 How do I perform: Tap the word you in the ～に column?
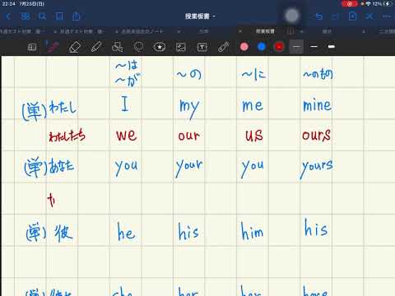(253, 168)
